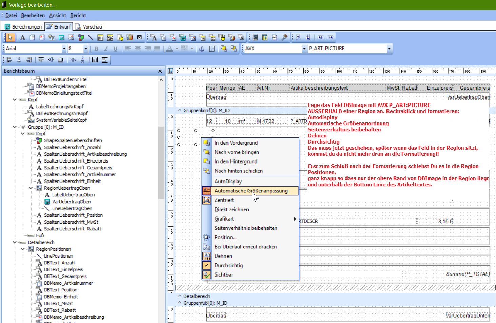Select the Variable calculator tool

[62, 37]
